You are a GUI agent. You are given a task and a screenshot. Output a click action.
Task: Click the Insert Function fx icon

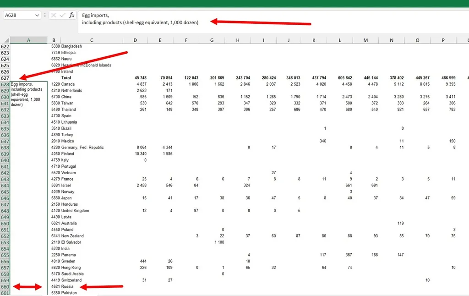point(72,15)
